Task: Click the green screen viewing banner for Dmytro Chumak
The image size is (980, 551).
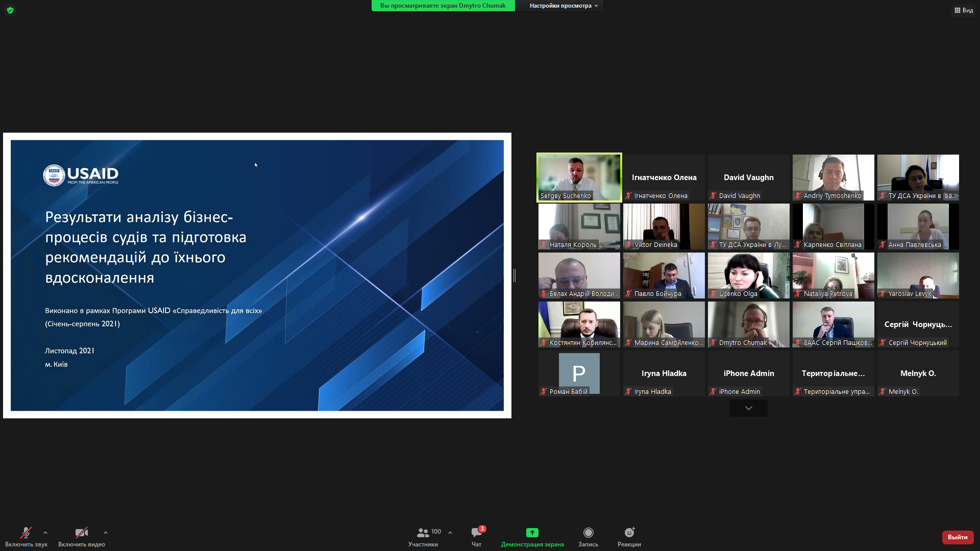Action: (x=443, y=6)
